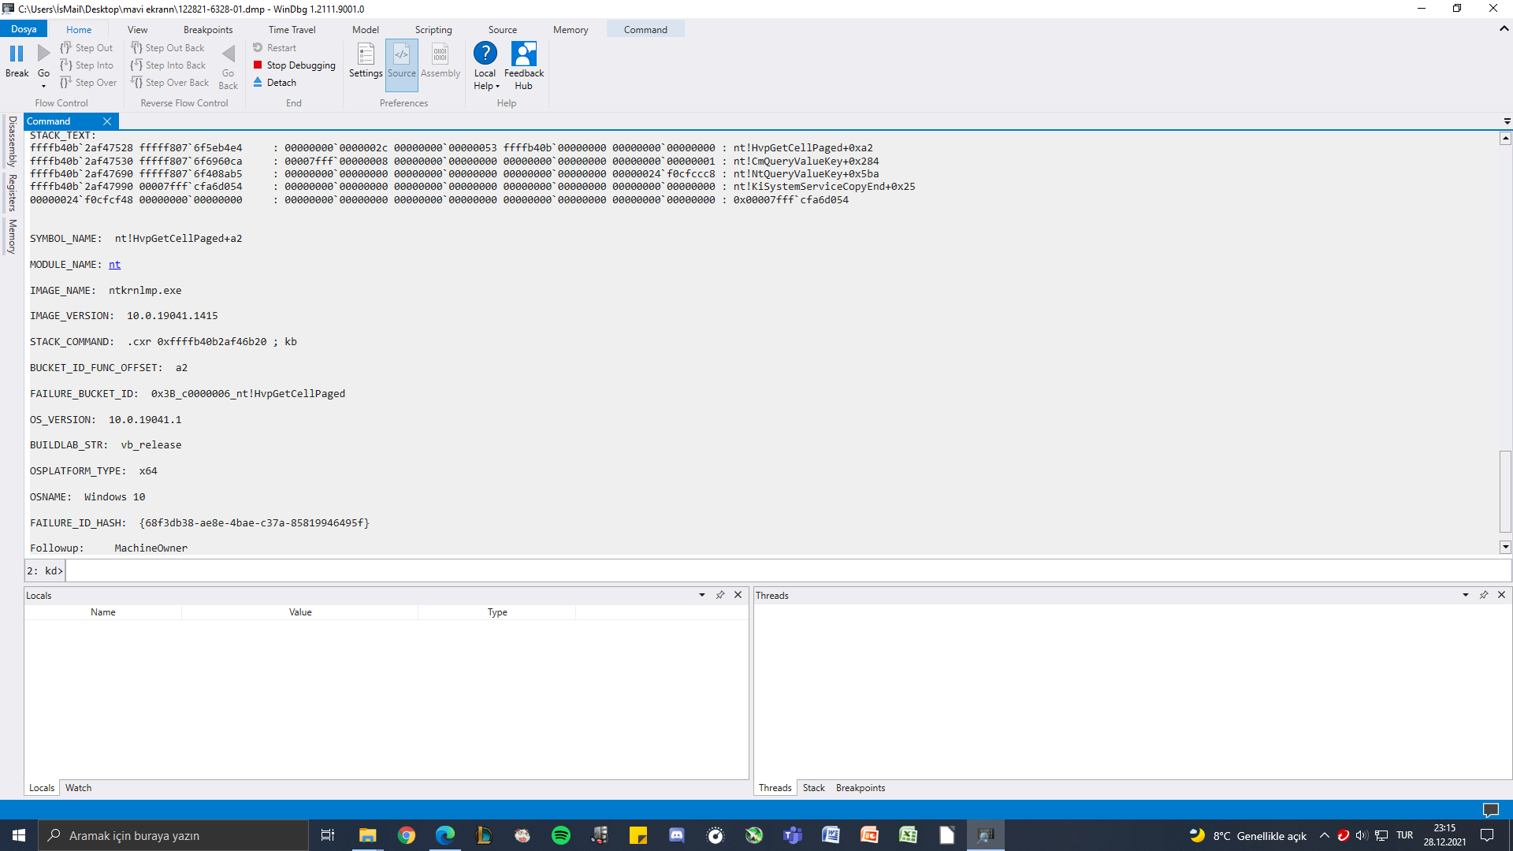1513x851 pixels.
Task: Pin the Locals panel
Action: pos(720,595)
